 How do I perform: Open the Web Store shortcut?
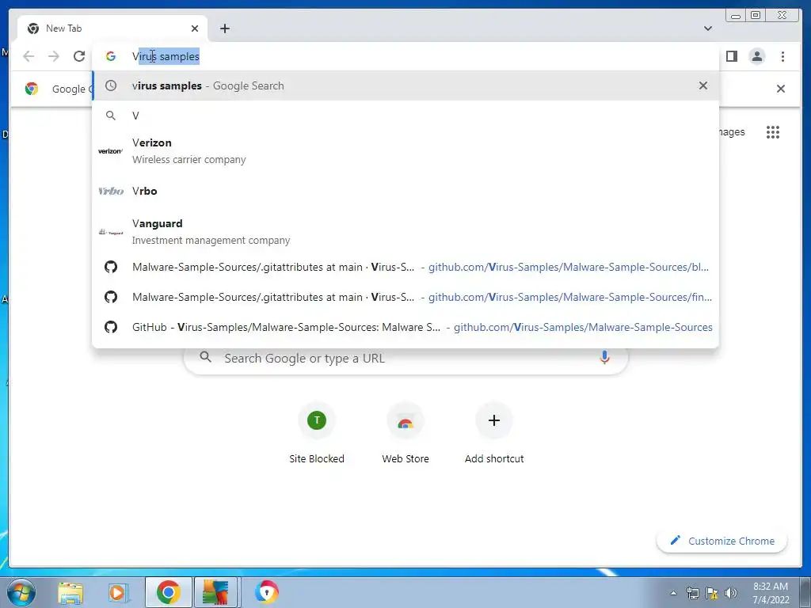click(405, 433)
